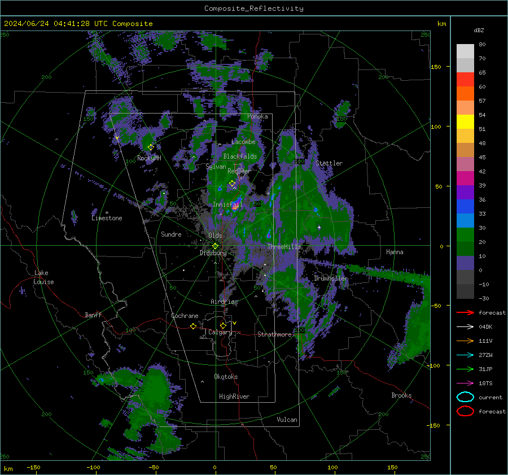508x475 pixels.
Task: Click the Hanna town label
Action: (395, 252)
